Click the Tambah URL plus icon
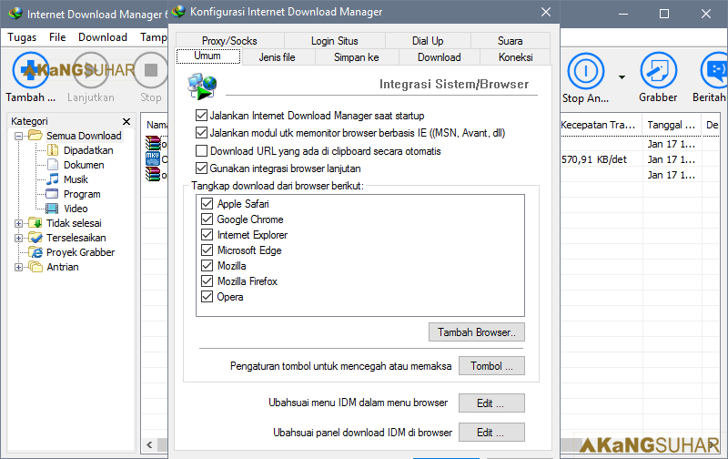The width and height of the screenshot is (728, 459). click(31, 71)
